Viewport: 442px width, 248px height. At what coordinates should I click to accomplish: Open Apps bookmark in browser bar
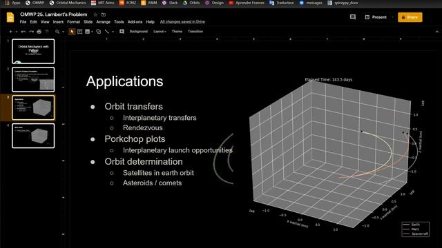click(12, 3)
